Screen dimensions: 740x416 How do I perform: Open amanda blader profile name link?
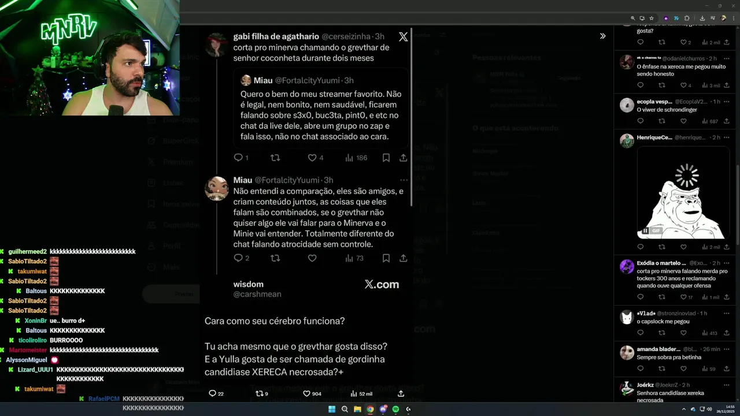(x=658, y=349)
